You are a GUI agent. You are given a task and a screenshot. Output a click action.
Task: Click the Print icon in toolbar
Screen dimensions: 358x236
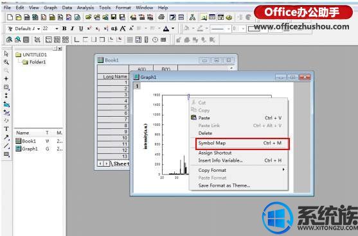(161, 17)
